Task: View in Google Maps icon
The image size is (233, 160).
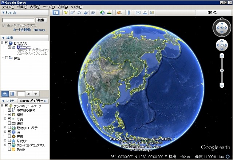Action: (x=151, y=13)
